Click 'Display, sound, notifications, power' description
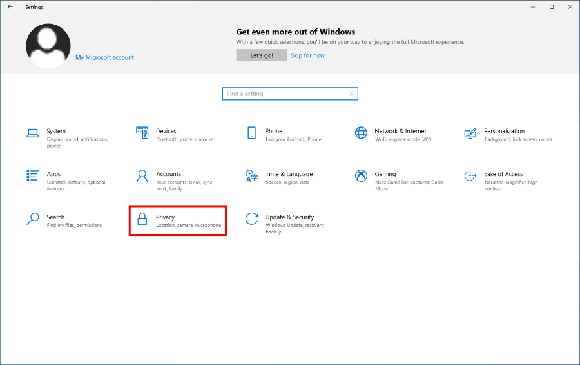Screen dimensions: 580x365 pos(77,143)
